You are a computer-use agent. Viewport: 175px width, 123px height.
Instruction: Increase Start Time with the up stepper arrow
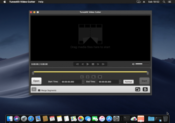click(83, 81)
